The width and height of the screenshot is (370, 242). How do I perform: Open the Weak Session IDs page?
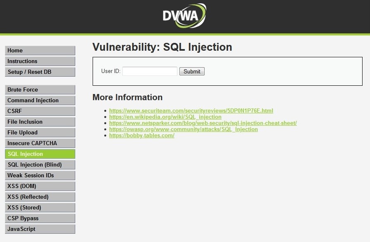pyautogui.click(x=40, y=175)
